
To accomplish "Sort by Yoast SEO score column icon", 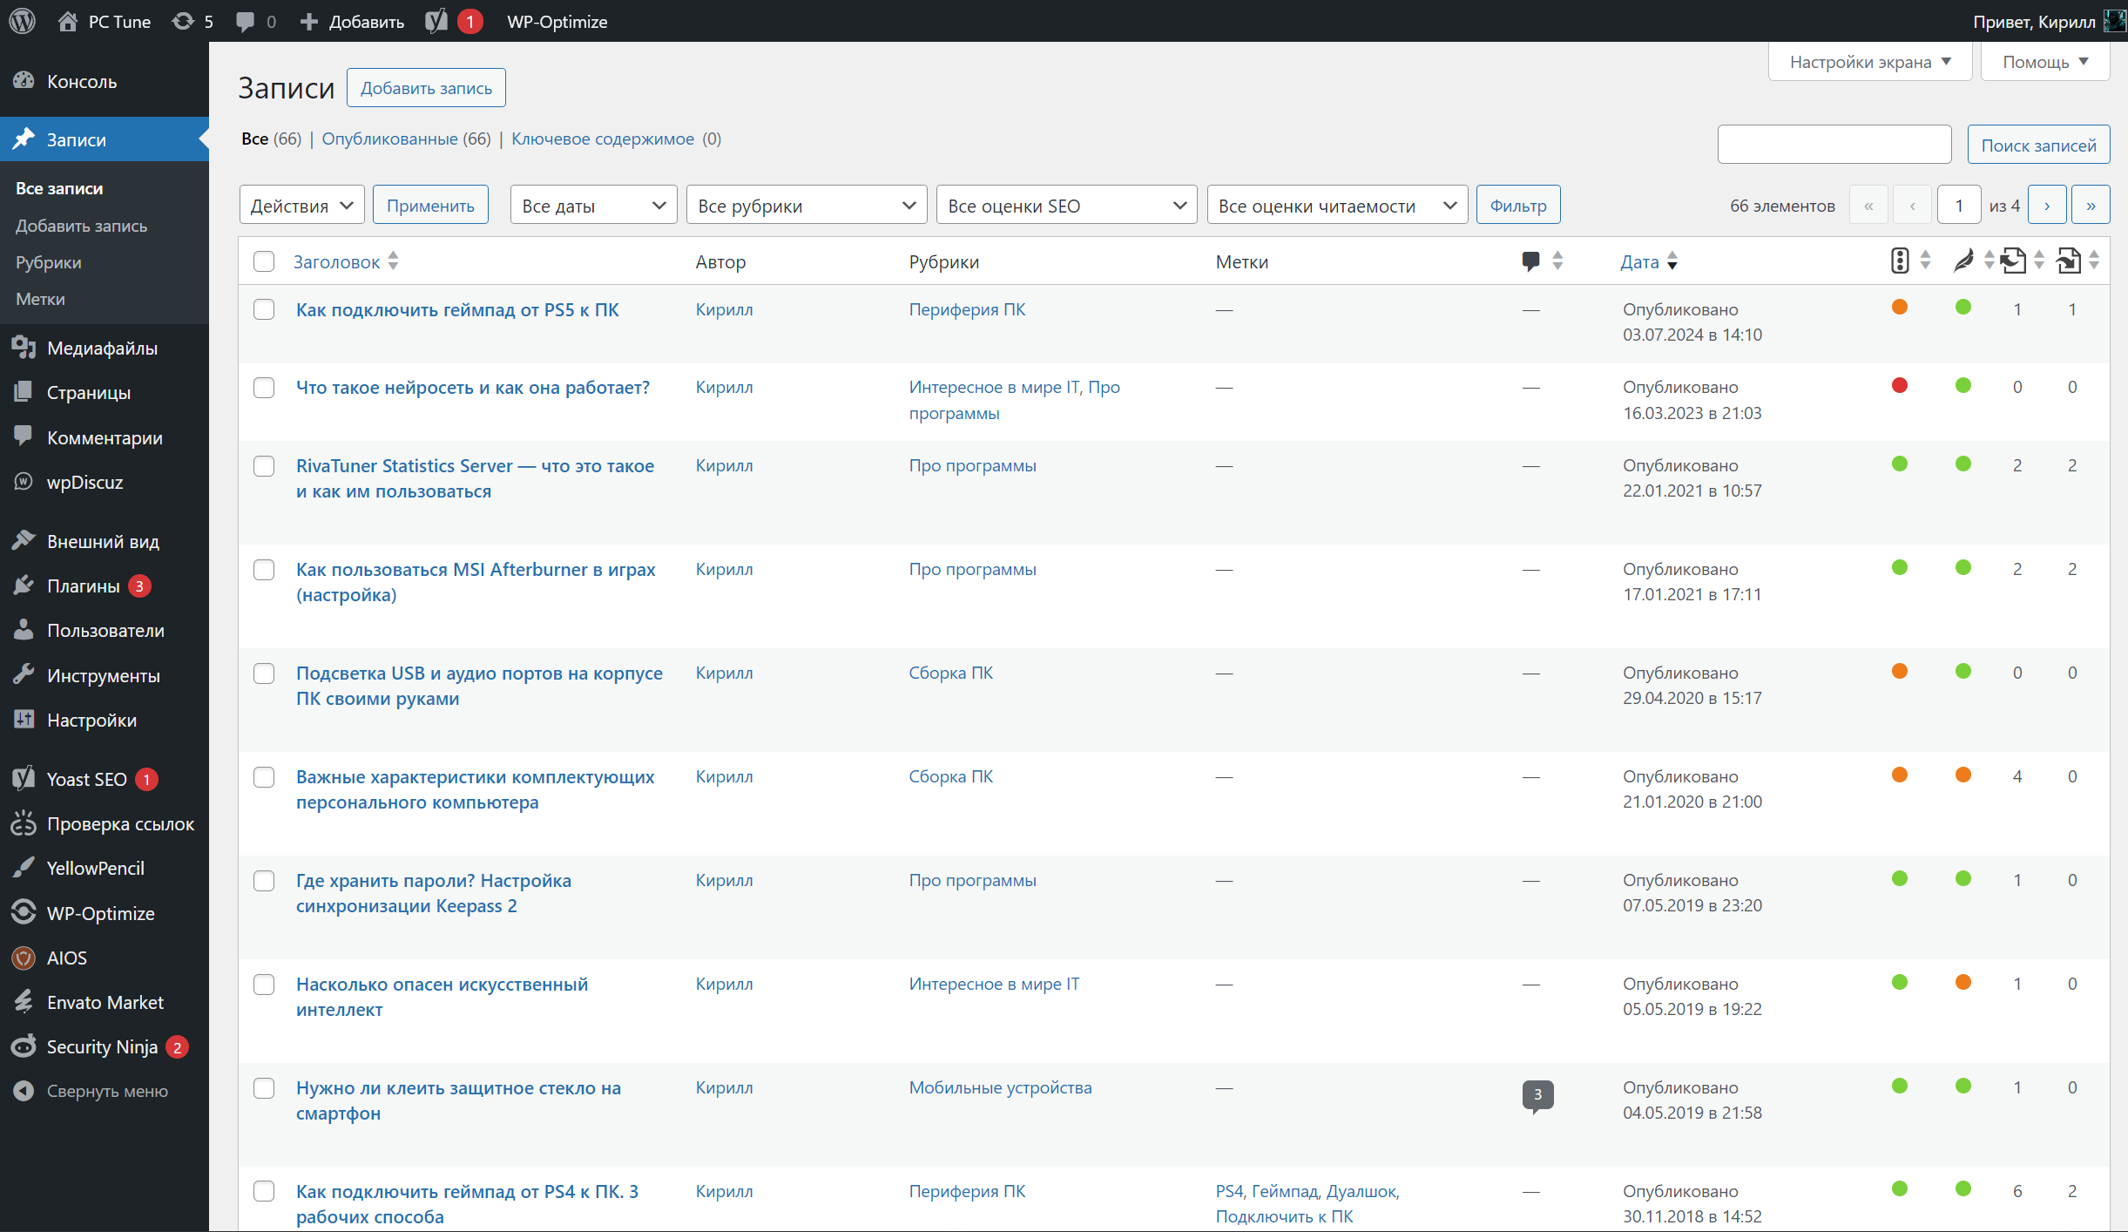I will (x=1900, y=261).
